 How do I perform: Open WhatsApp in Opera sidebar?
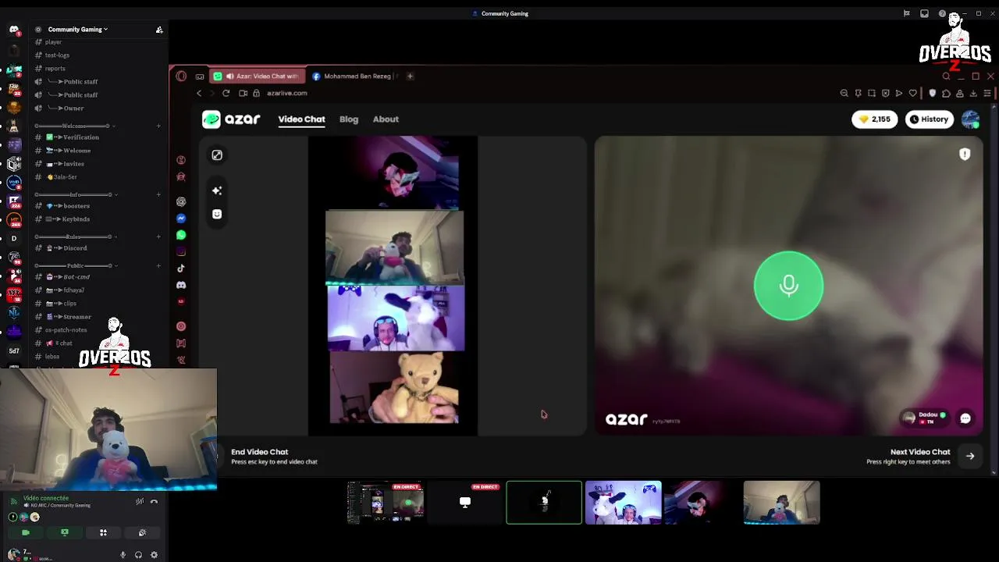181,235
